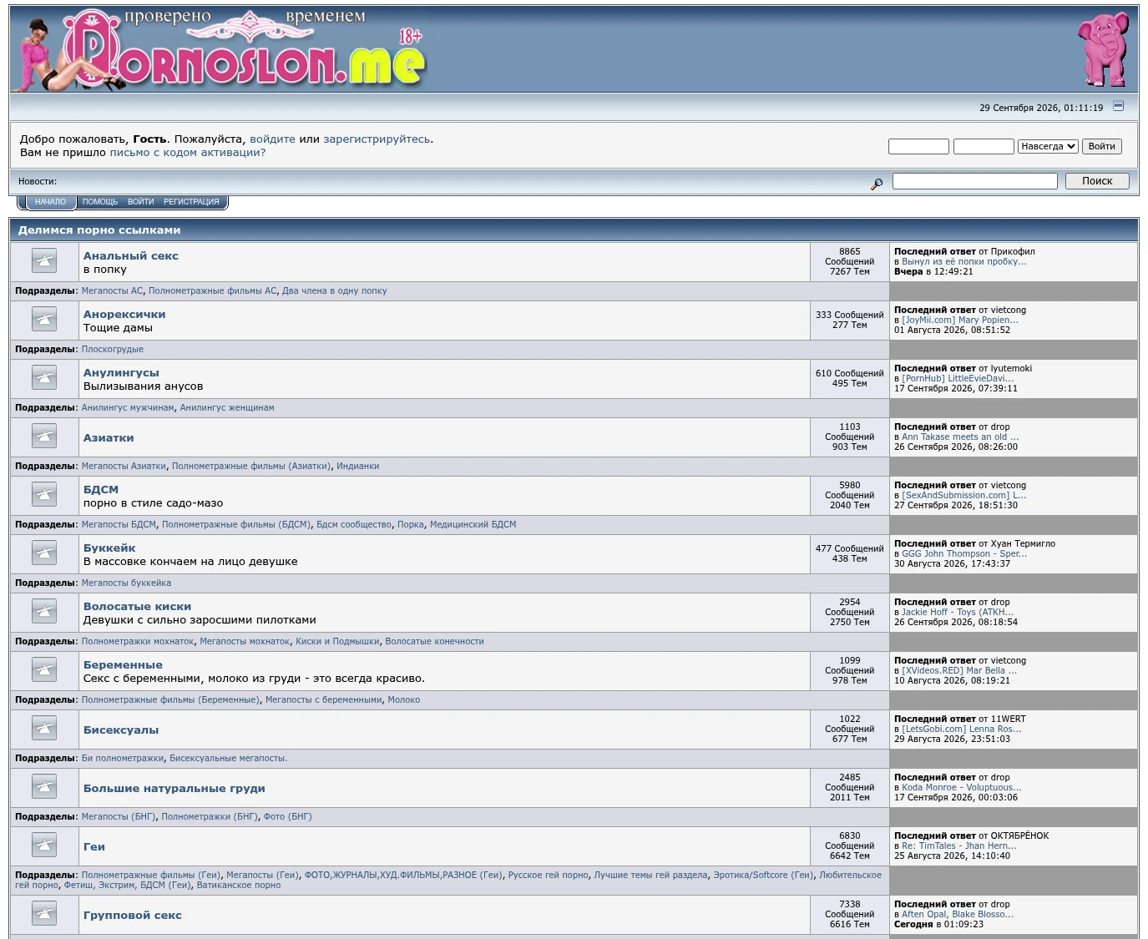Focus the username input field
The width and height of the screenshot is (1148, 939).
[x=918, y=147]
